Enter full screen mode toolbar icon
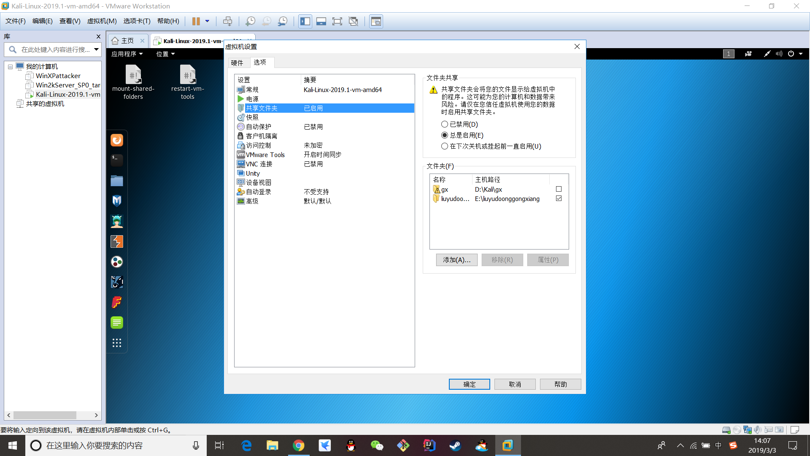 (337, 21)
